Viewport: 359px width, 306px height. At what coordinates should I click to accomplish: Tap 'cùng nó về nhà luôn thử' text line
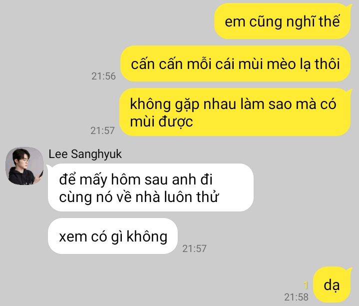click(139, 197)
